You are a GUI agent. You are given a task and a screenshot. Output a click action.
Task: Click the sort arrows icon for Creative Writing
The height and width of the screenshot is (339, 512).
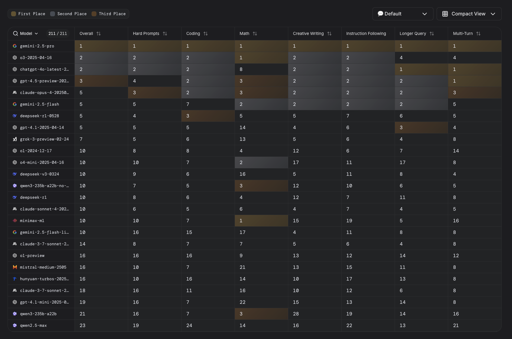(x=329, y=34)
